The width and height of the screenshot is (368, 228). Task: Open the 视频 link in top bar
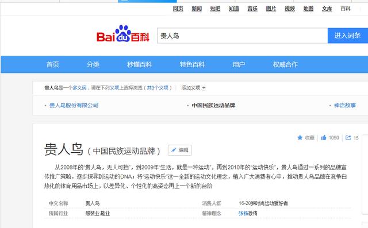click(290, 9)
